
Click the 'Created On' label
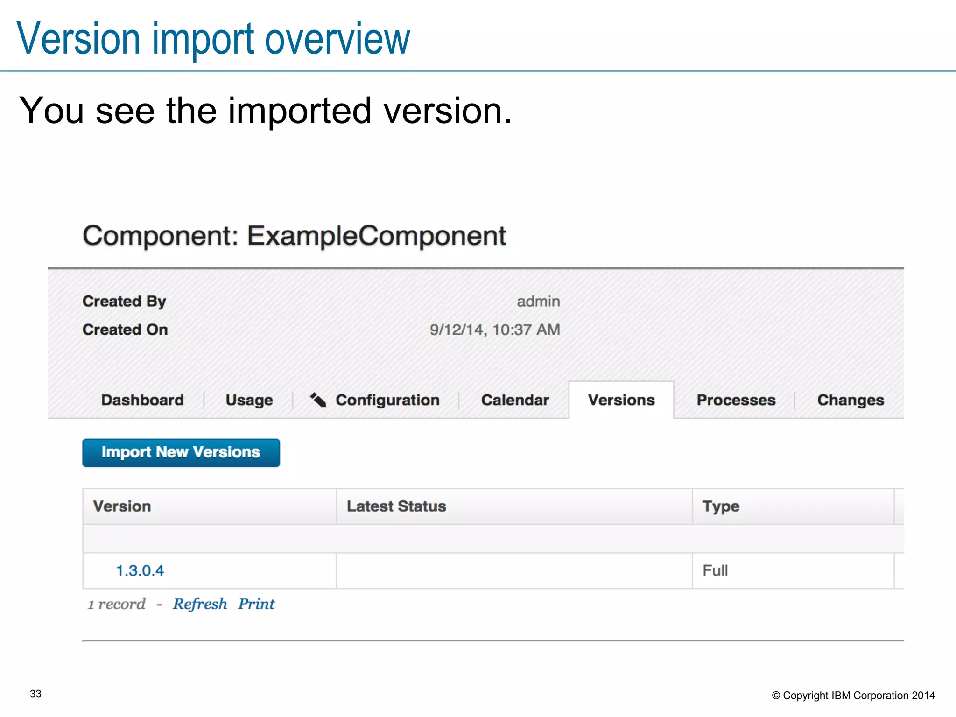point(125,330)
